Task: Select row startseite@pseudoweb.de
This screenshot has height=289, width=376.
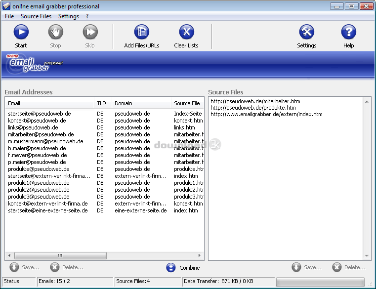Action: click(x=105, y=114)
